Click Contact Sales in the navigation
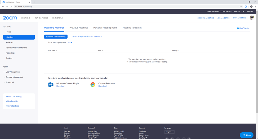The image size is (258, 139). [57, 18]
